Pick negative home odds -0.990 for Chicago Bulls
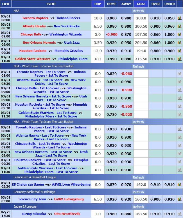This screenshot has height=218, width=183. 112,34
